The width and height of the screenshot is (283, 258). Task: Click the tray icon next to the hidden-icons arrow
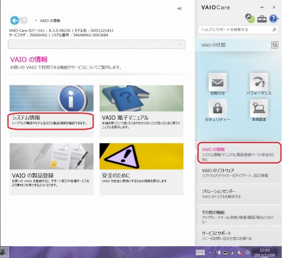[218, 252]
